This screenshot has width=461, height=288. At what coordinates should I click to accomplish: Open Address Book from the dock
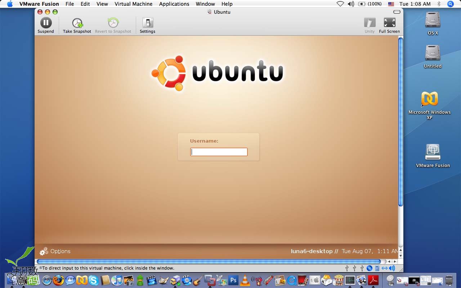coord(105,280)
